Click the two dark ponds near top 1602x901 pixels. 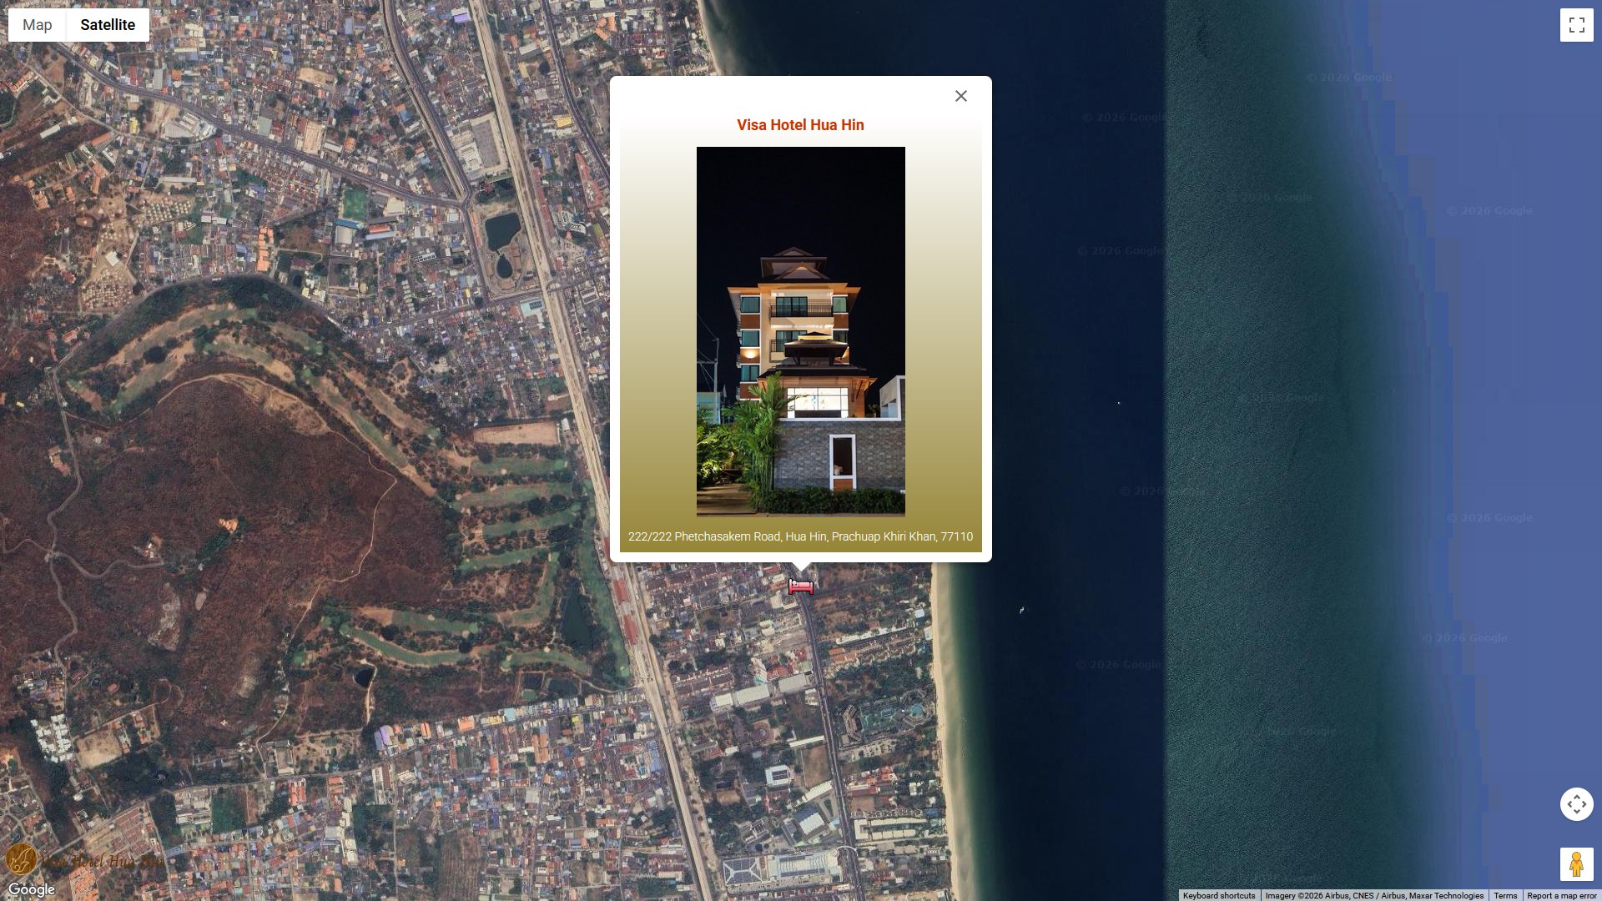(502, 240)
